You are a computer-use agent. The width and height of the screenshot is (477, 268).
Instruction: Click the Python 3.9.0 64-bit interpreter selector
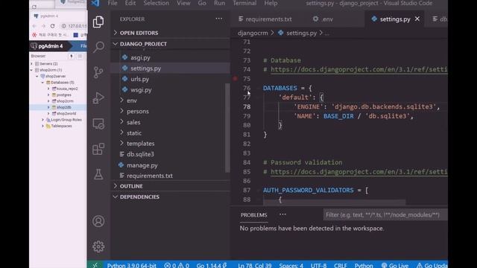coord(131,265)
